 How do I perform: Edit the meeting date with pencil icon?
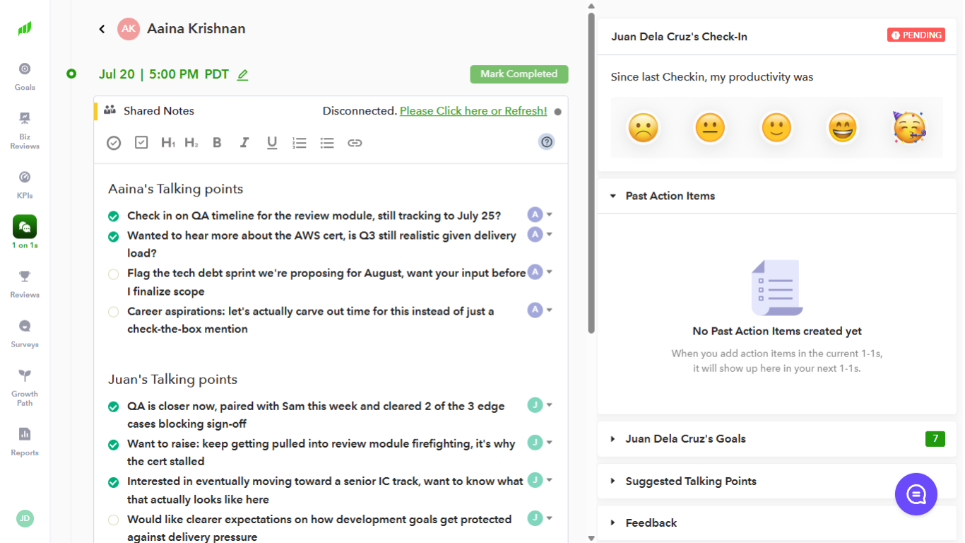tap(242, 75)
